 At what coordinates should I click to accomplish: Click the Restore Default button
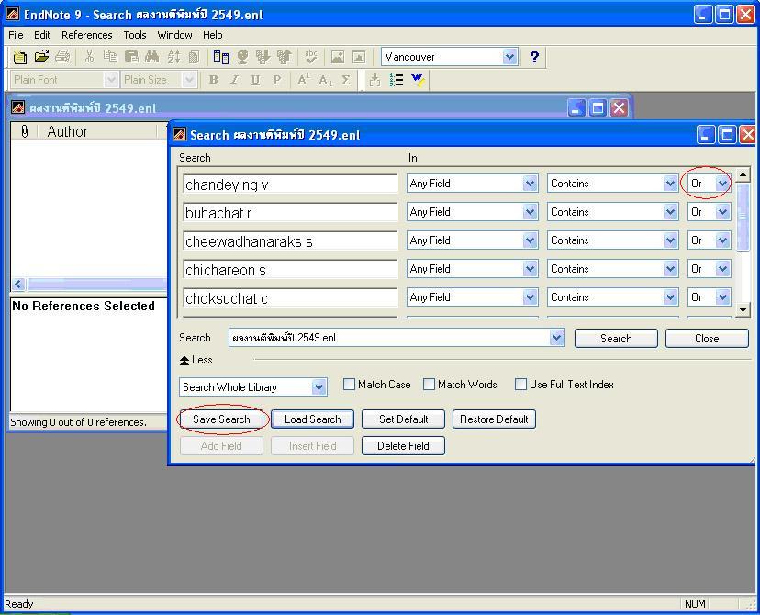494,419
